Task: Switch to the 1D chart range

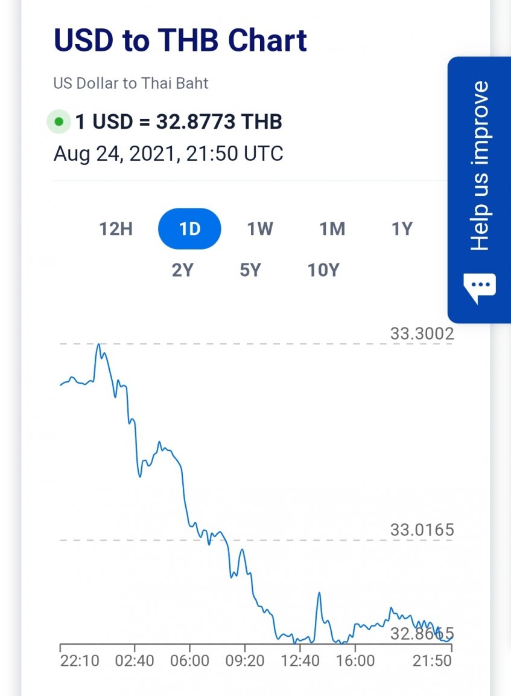Action: [189, 229]
